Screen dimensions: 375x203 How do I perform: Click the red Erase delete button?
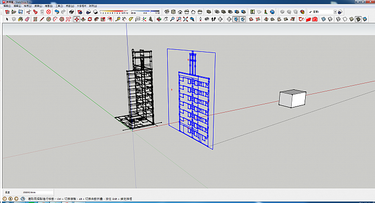pos(48,11)
